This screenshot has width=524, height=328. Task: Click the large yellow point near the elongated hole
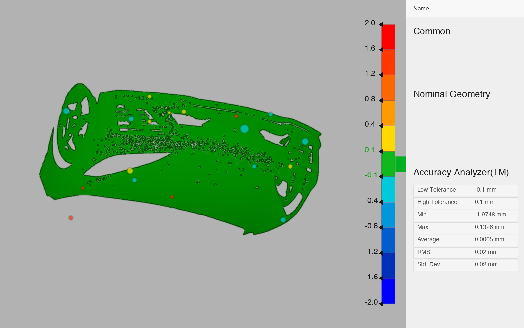coord(130,171)
